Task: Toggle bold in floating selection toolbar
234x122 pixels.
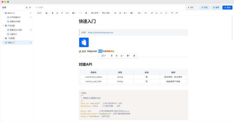Action: pyautogui.click(x=112, y=56)
